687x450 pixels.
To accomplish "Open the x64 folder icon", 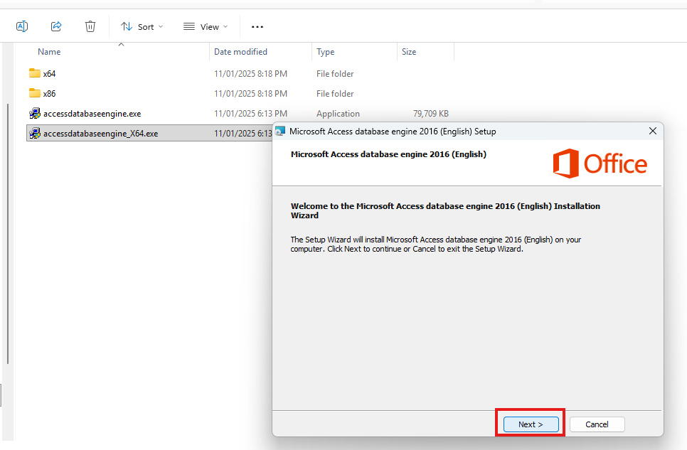I will (x=34, y=73).
